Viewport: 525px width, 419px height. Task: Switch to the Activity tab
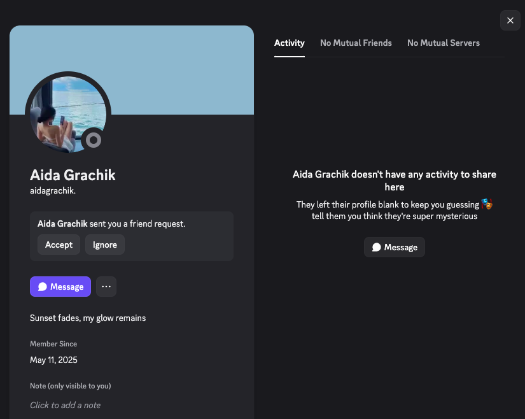(x=290, y=43)
